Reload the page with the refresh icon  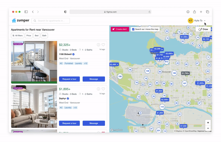149,12
